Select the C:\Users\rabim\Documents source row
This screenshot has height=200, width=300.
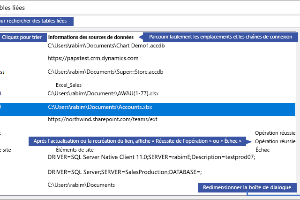tap(81, 185)
